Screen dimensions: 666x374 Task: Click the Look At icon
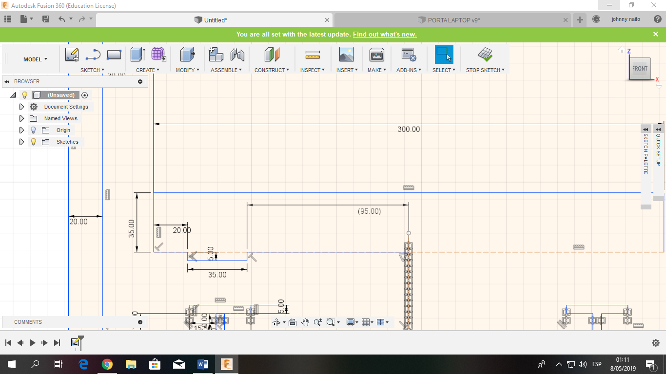pos(293,322)
